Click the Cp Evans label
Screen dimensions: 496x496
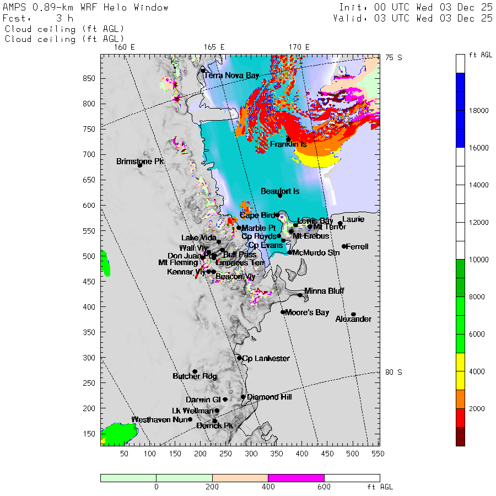click(266, 245)
